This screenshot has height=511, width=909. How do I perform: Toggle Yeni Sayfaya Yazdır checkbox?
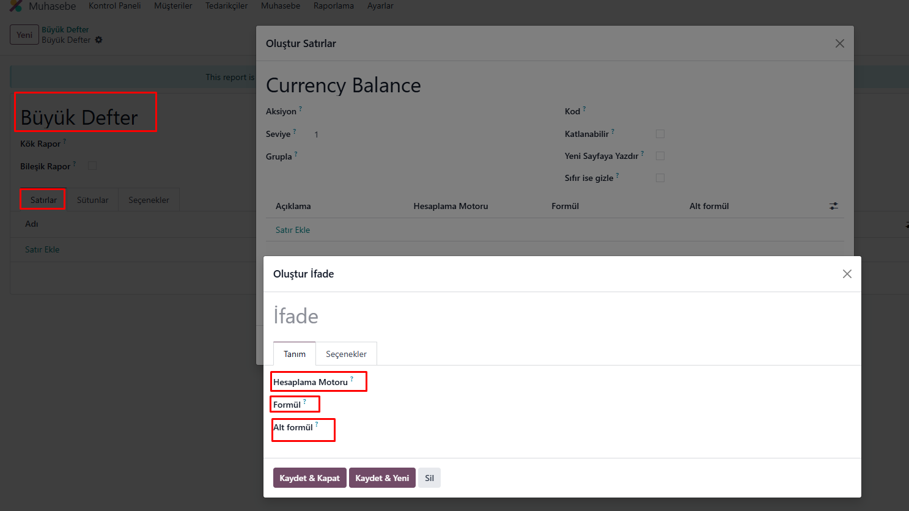(660, 156)
